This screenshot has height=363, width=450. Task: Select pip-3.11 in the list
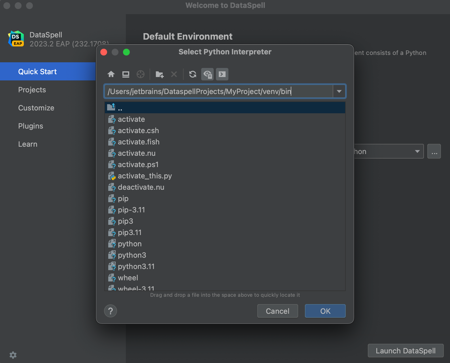(x=225, y=210)
